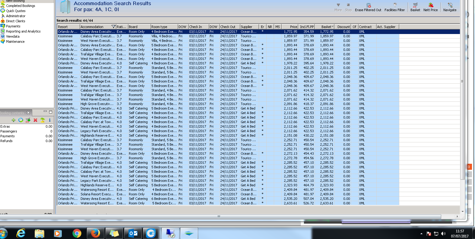Click Discount column header
This screenshot has width=475, height=239.
pyautogui.click(x=343, y=27)
